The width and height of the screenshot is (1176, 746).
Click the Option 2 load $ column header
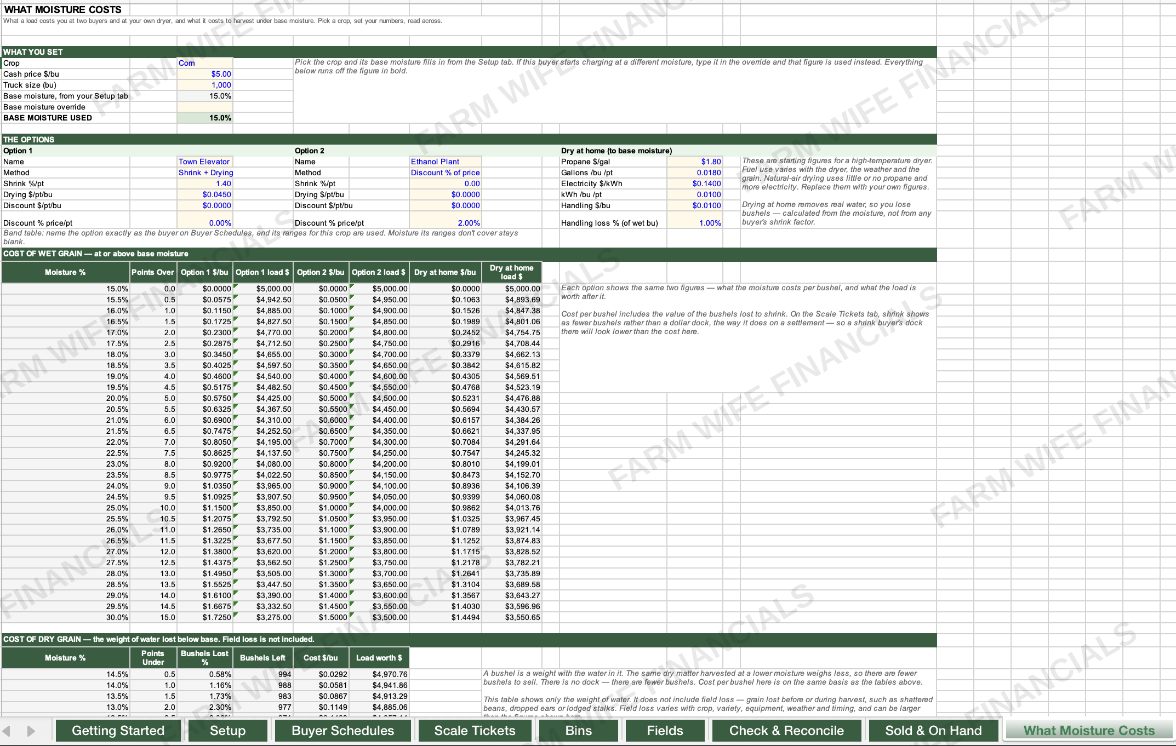pos(379,272)
